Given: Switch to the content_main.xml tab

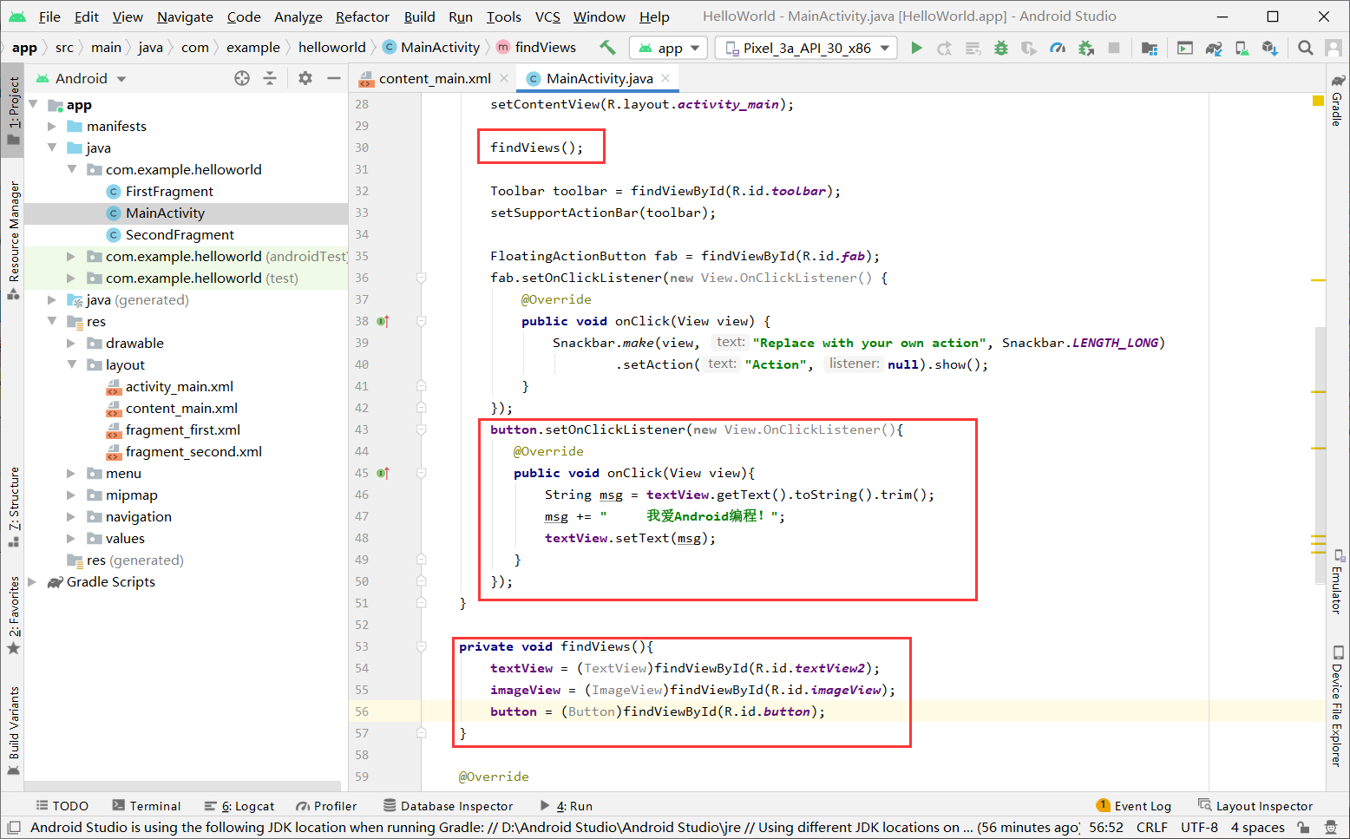Looking at the screenshot, I should pyautogui.click(x=435, y=78).
